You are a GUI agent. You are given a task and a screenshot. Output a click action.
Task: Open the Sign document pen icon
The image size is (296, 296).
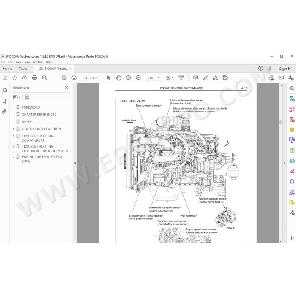(215, 78)
